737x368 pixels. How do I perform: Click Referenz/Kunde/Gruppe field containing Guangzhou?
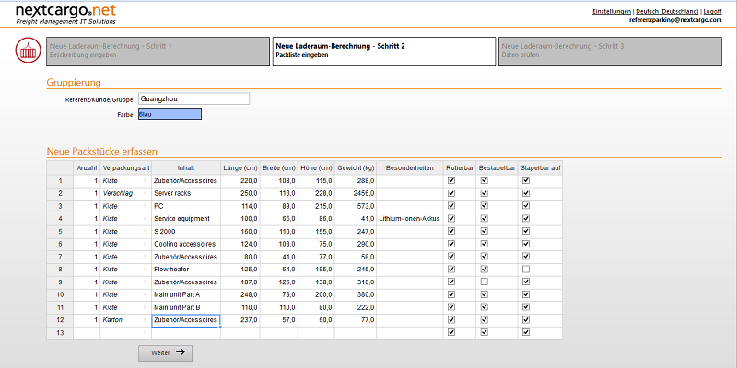193,98
